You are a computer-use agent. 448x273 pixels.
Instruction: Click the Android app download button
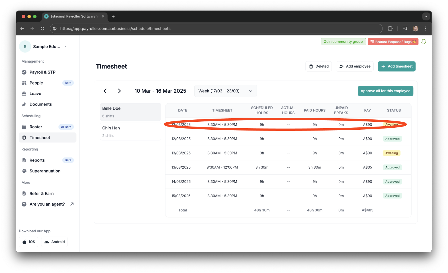pyautogui.click(x=54, y=242)
